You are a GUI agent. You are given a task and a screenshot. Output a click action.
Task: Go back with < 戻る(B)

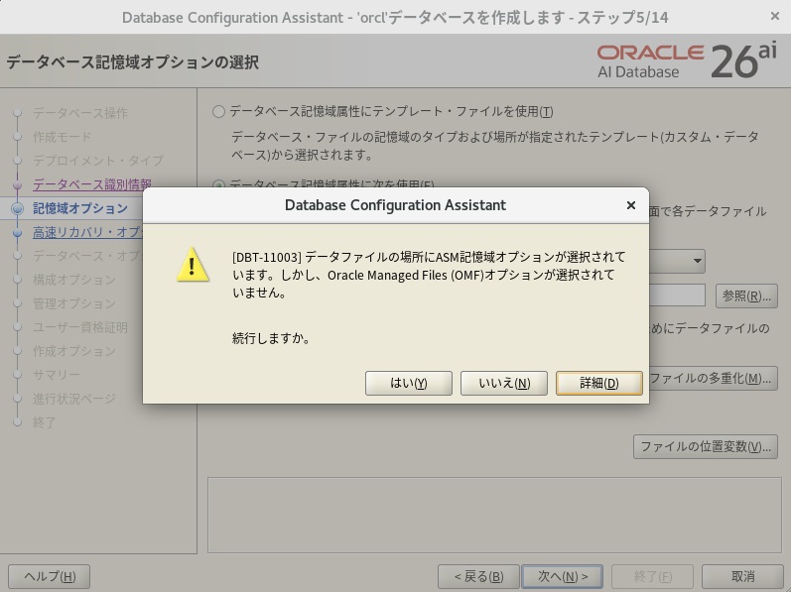(478, 576)
